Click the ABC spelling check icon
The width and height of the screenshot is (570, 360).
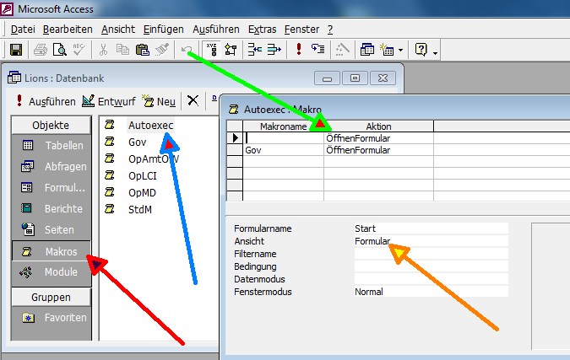[x=79, y=50]
